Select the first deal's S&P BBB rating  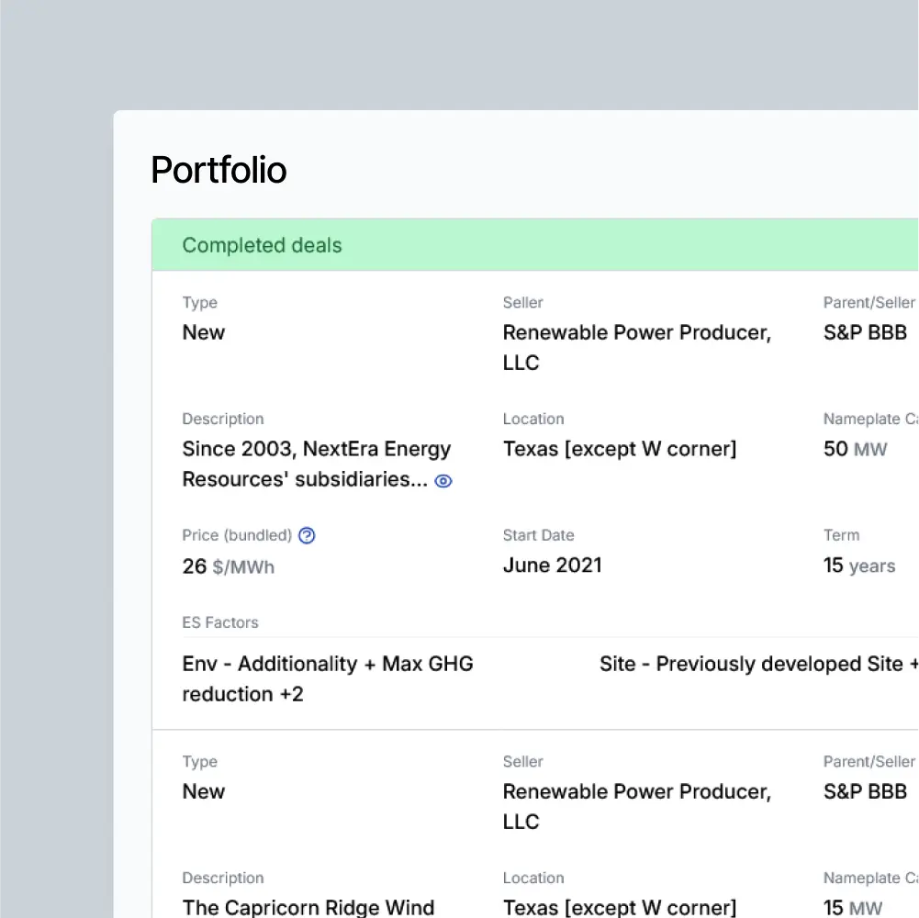[865, 332]
